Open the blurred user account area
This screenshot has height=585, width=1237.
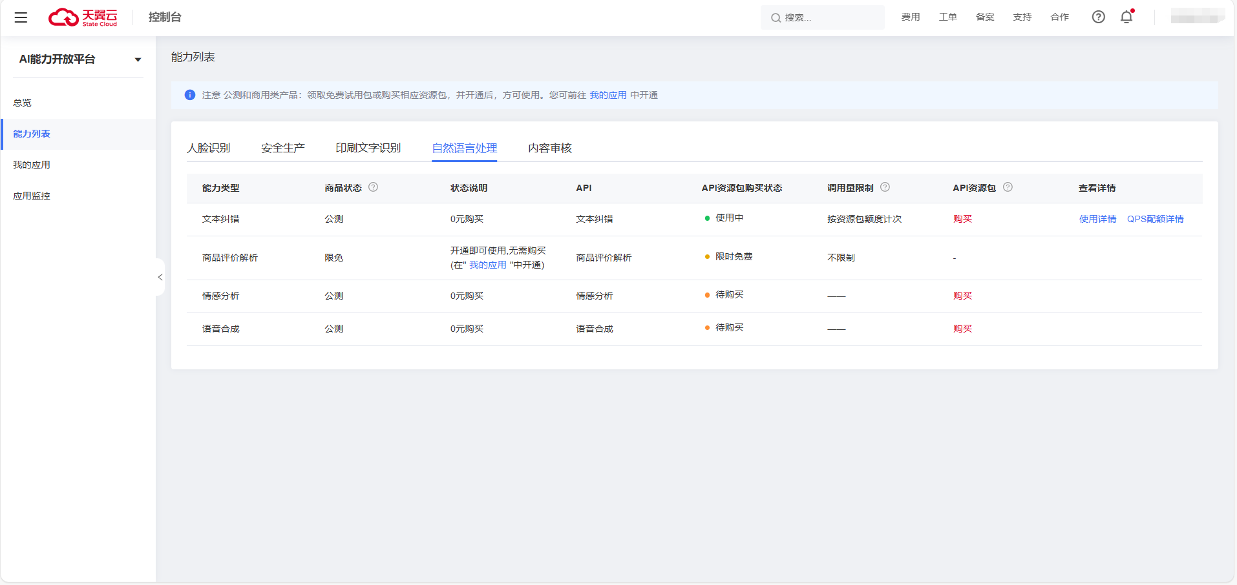(1198, 17)
